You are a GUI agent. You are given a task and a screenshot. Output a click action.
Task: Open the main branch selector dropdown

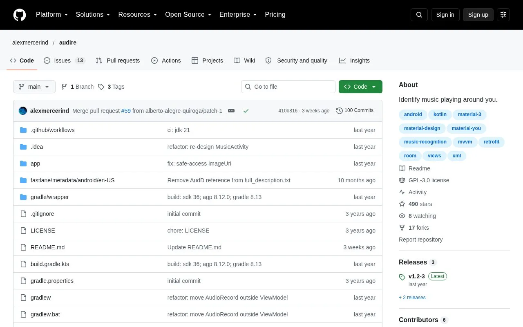[x=34, y=87]
